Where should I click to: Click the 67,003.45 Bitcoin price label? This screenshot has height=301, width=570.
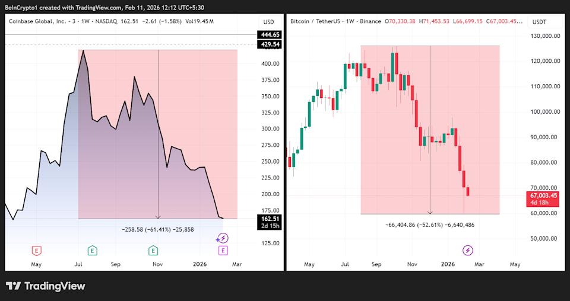[543, 196]
